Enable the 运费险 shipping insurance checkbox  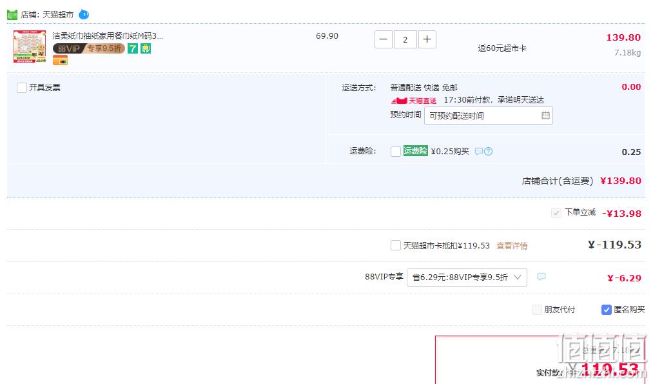click(x=396, y=152)
